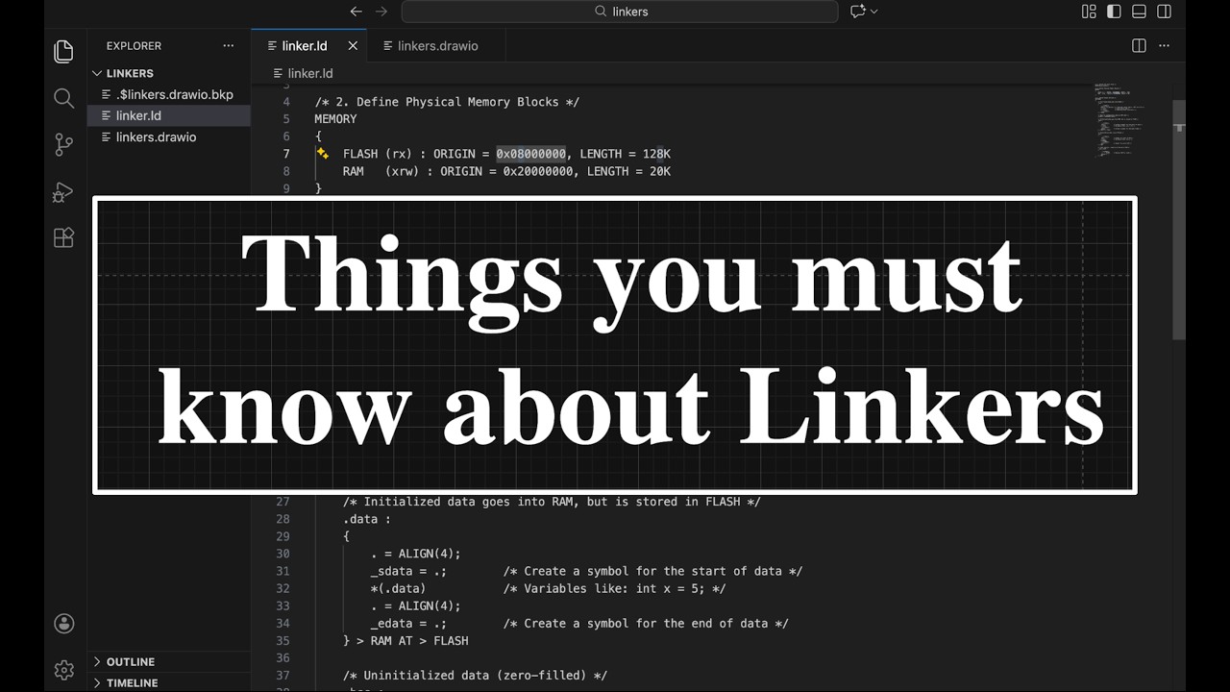Open the Customize Layout icon
Screen dimensions: 1230x692
coord(1089,12)
